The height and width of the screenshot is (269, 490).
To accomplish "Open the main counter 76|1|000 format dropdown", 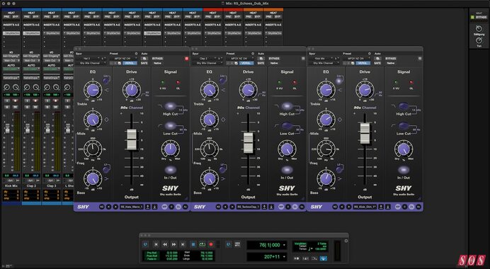I will [x=284, y=245].
